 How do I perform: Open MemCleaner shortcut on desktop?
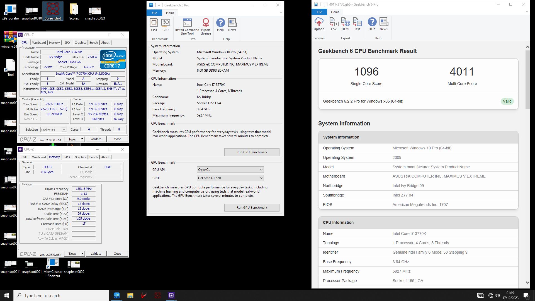pos(53,268)
